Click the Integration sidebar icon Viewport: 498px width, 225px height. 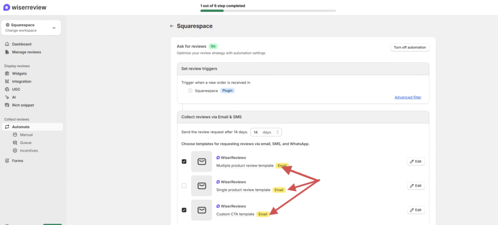click(7, 82)
